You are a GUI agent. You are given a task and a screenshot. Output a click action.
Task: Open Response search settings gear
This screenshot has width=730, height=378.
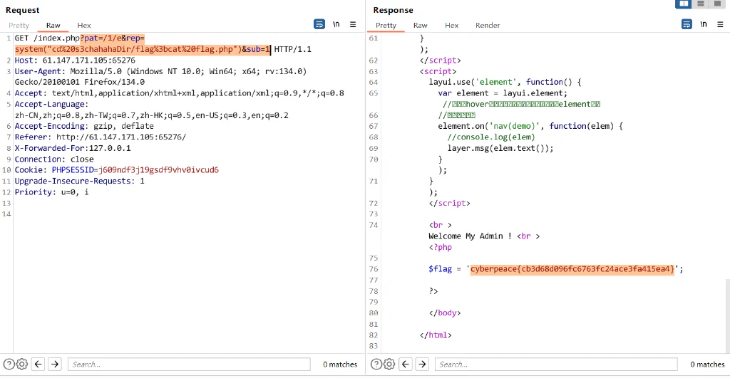coord(389,364)
